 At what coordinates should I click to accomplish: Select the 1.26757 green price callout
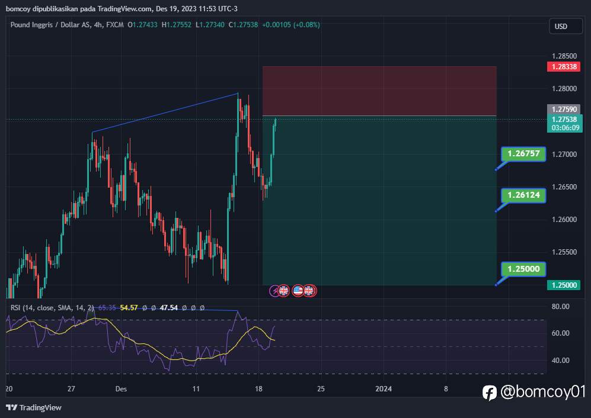pyautogui.click(x=523, y=154)
